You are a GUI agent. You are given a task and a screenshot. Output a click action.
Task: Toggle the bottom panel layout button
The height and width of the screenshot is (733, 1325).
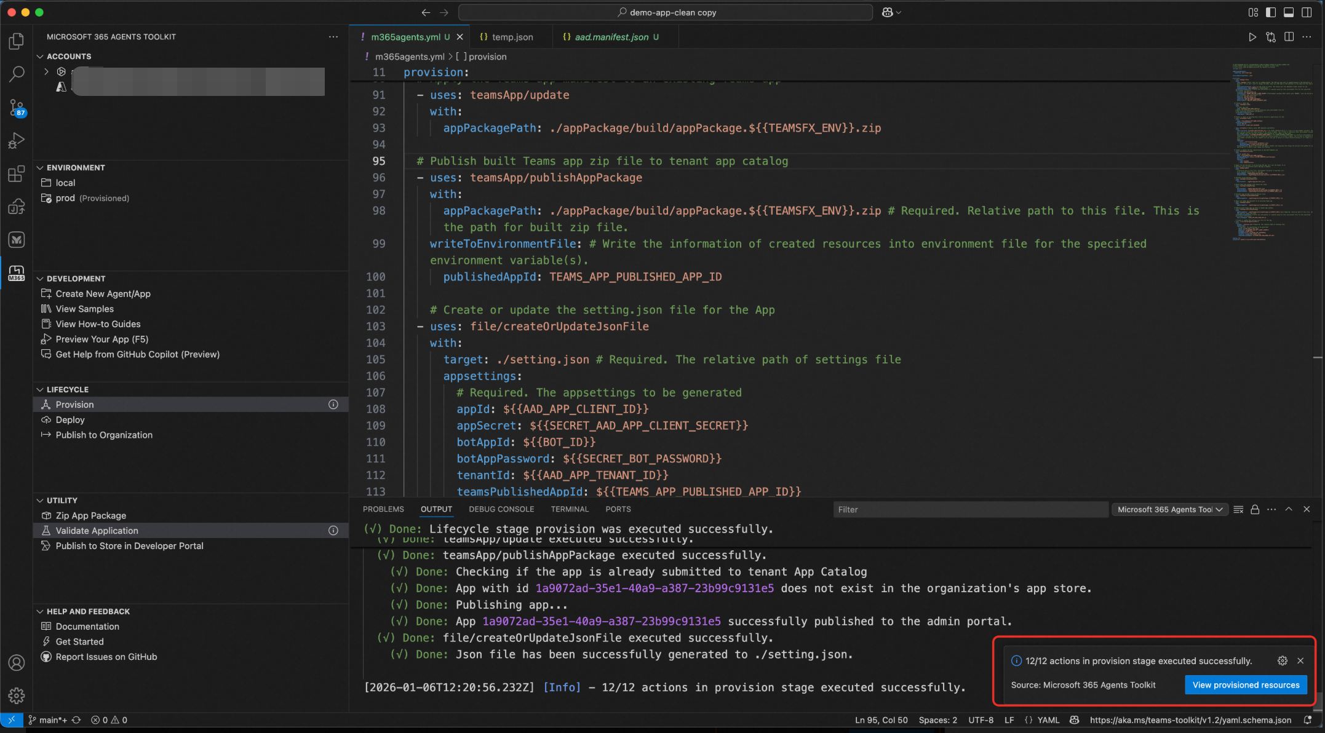click(x=1289, y=12)
